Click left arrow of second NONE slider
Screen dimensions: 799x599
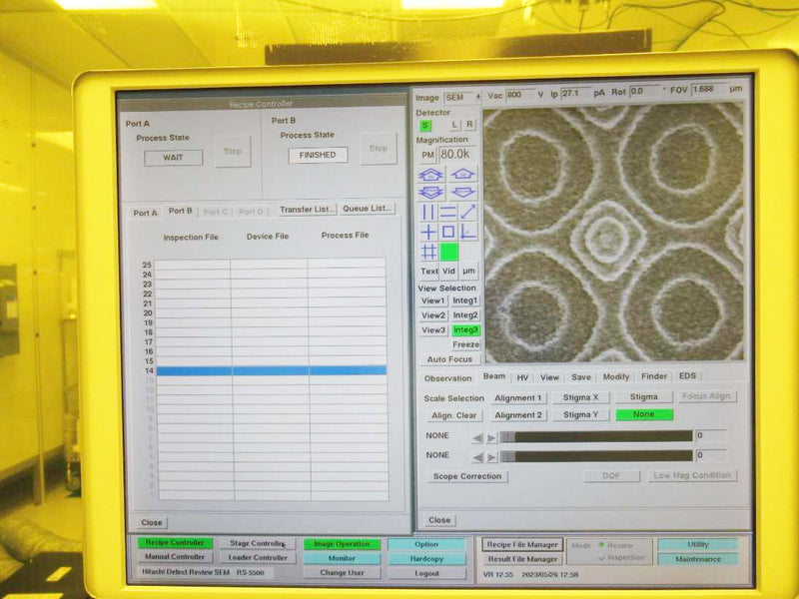[477, 457]
